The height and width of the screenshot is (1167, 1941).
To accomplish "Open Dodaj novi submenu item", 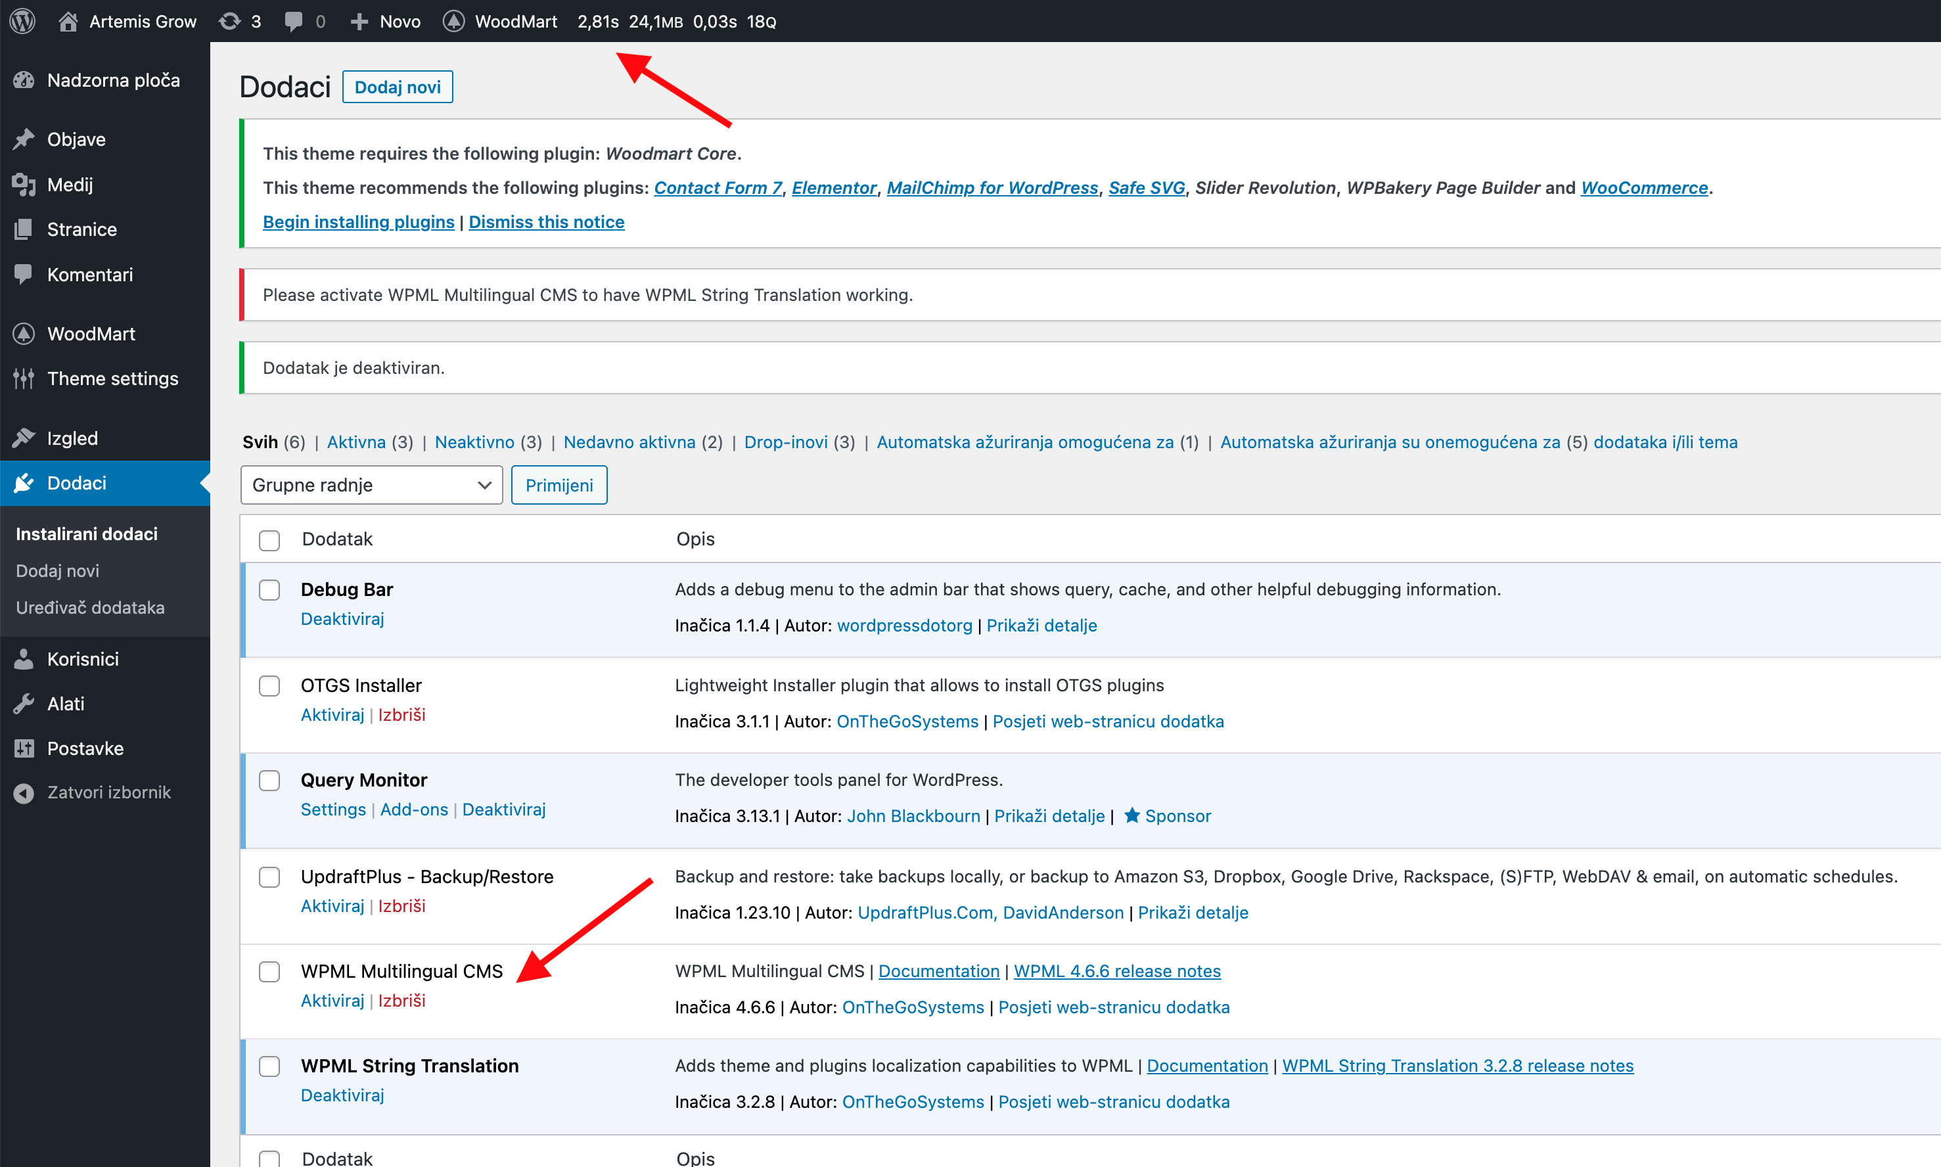I will coord(57,571).
